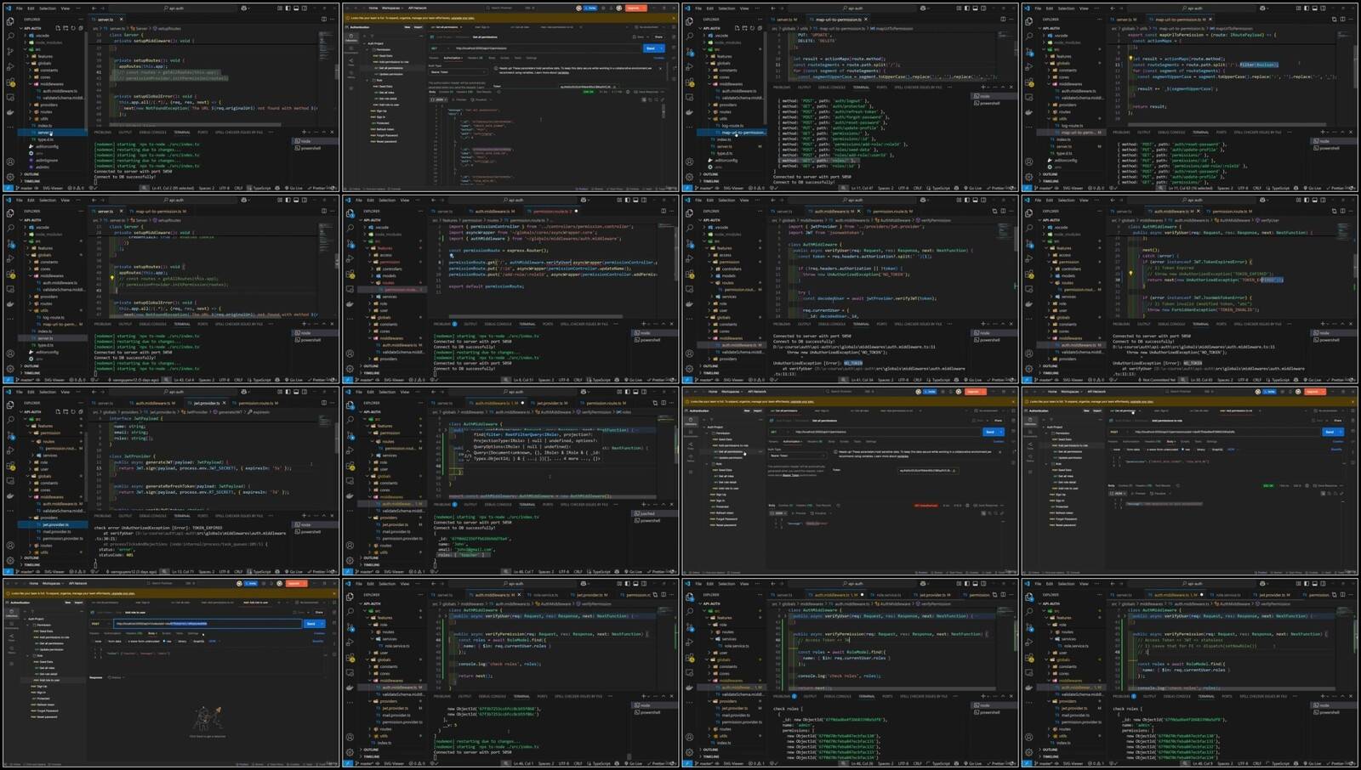The height and width of the screenshot is (770, 1361).
Task: Open Remote Explorer in server.ts-only VS Code window
Action: tap(10, 97)
